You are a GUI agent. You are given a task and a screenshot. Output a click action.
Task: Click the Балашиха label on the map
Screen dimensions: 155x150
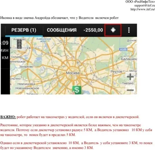click(129, 59)
